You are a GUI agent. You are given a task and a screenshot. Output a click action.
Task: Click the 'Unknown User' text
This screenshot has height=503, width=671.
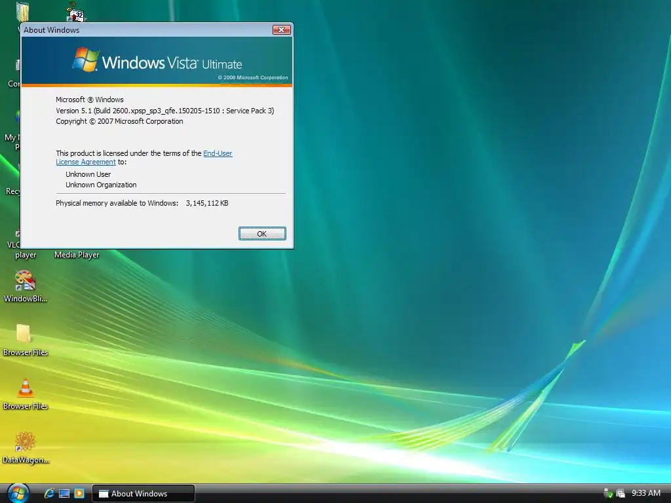pos(88,174)
